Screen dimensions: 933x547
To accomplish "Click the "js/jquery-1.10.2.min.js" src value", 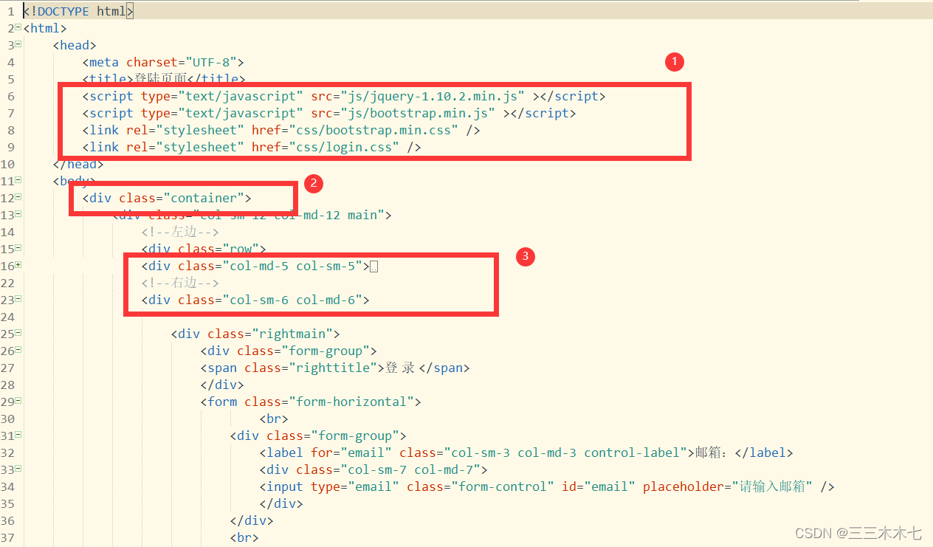I will [433, 96].
